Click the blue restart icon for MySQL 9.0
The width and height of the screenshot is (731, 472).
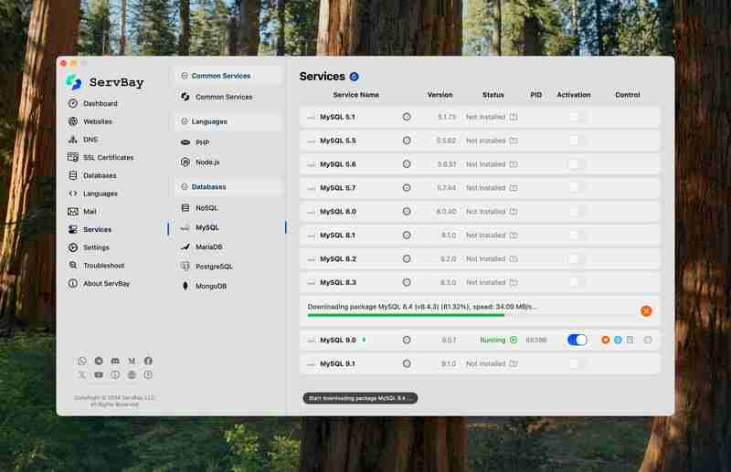click(618, 340)
